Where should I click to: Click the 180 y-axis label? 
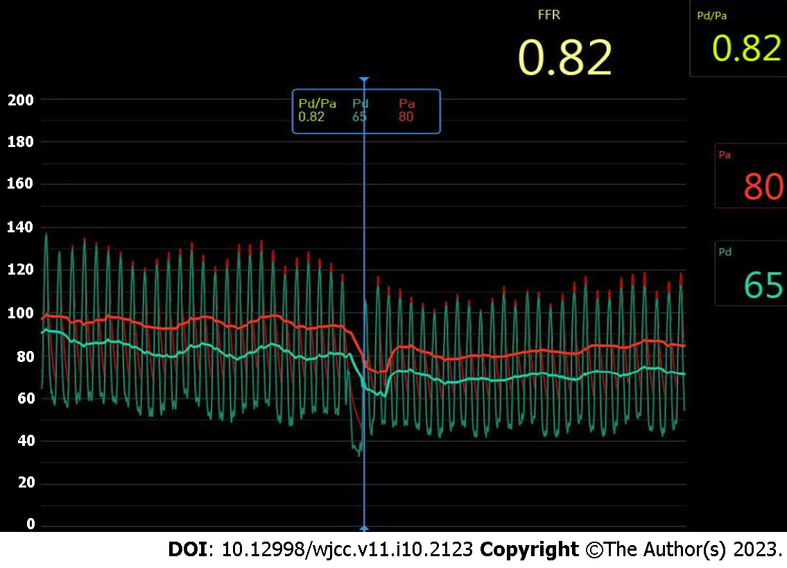(x=21, y=141)
